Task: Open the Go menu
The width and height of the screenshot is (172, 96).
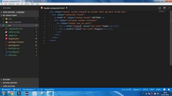Action: (x=22, y=4)
